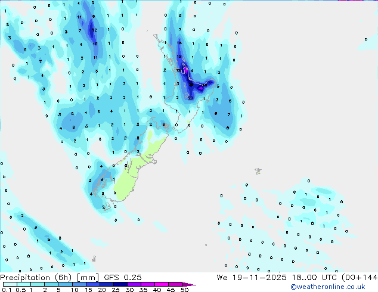Click the legend arrow tip above 50 mm
The width and height of the screenshot is (378, 292).
pos(189,284)
